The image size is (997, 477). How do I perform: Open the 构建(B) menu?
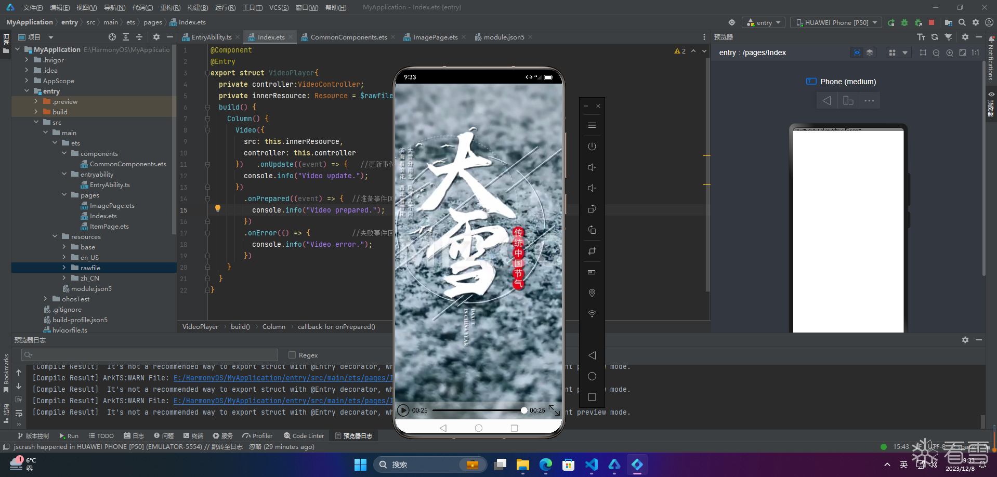click(x=198, y=8)
